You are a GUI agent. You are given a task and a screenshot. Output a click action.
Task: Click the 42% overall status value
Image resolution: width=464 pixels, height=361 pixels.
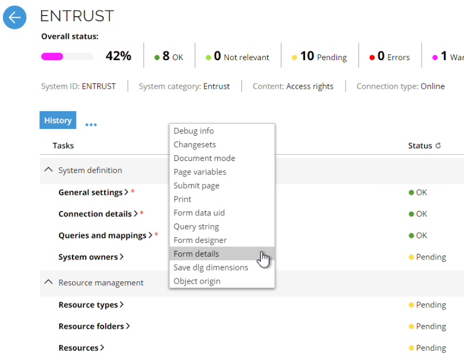coord(118,56)
